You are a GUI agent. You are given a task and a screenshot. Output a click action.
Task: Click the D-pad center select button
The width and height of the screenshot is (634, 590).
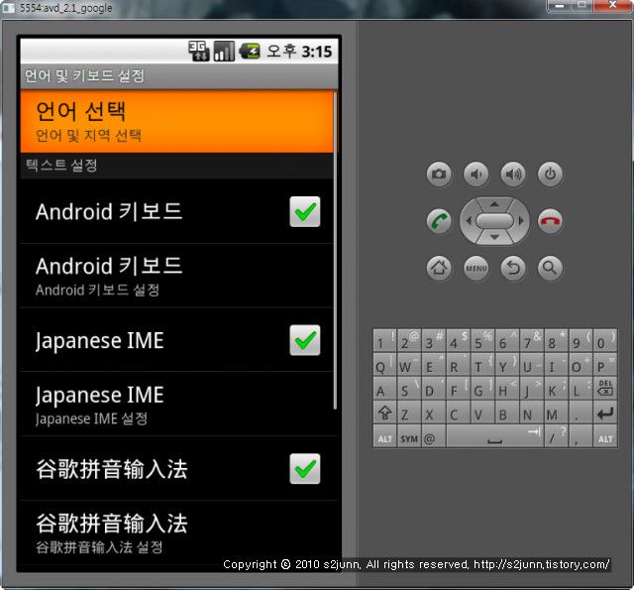494,221
